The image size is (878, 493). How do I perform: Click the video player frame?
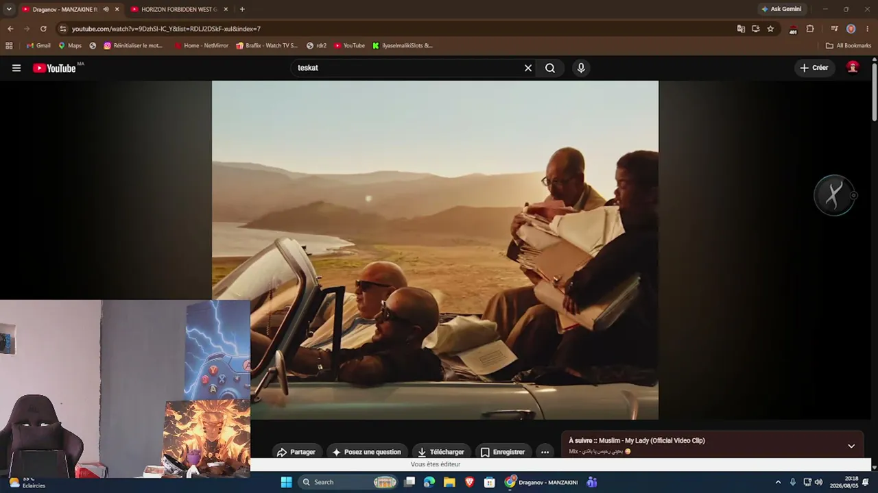[435, 250]
